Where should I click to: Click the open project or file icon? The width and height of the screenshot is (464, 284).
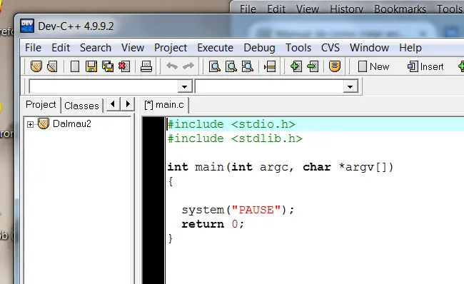click(x=52, y=66)
